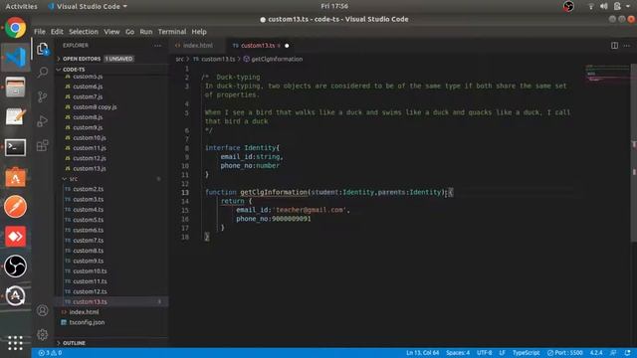
Task: Click the src breadcrumb
Action: point(179,59)
